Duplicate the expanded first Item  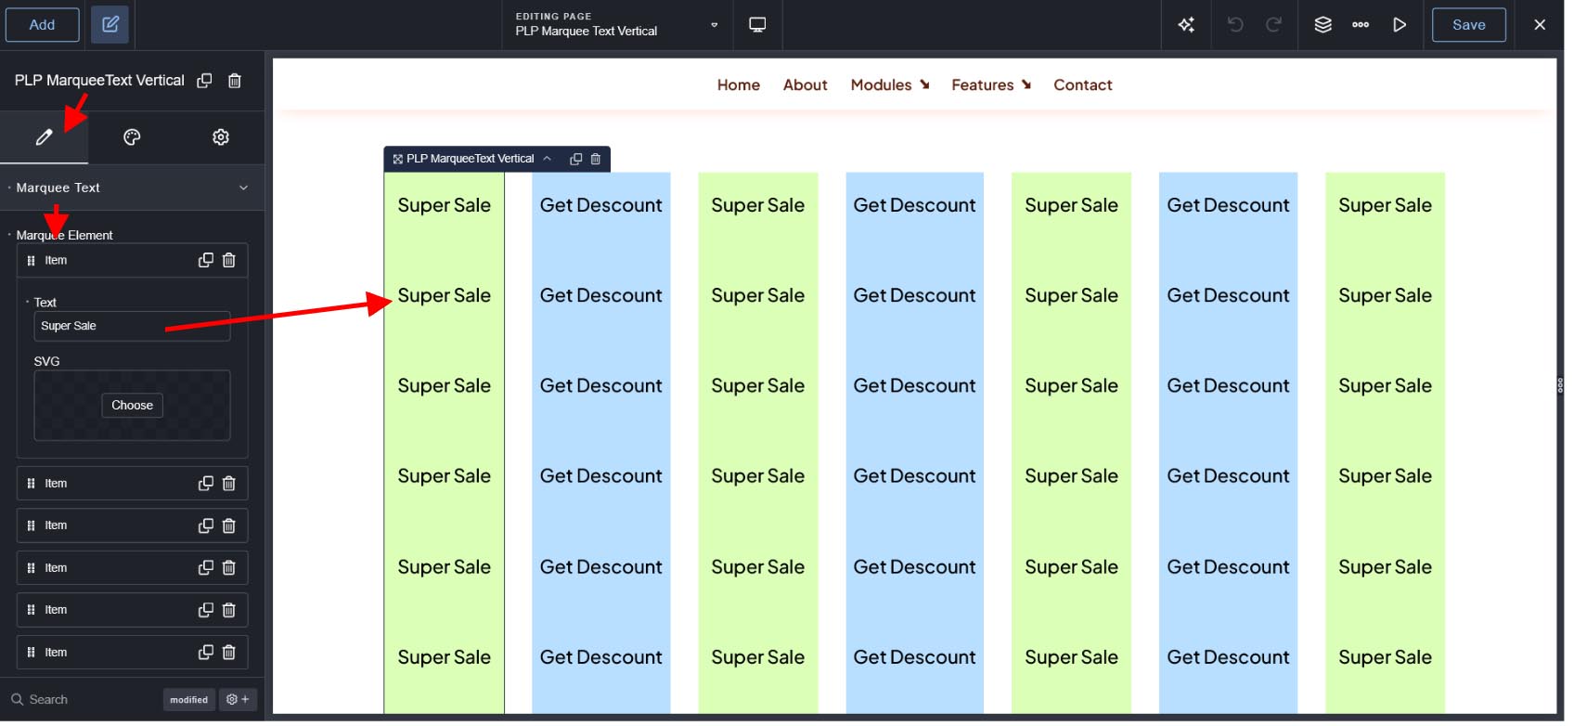click(206, 261)
